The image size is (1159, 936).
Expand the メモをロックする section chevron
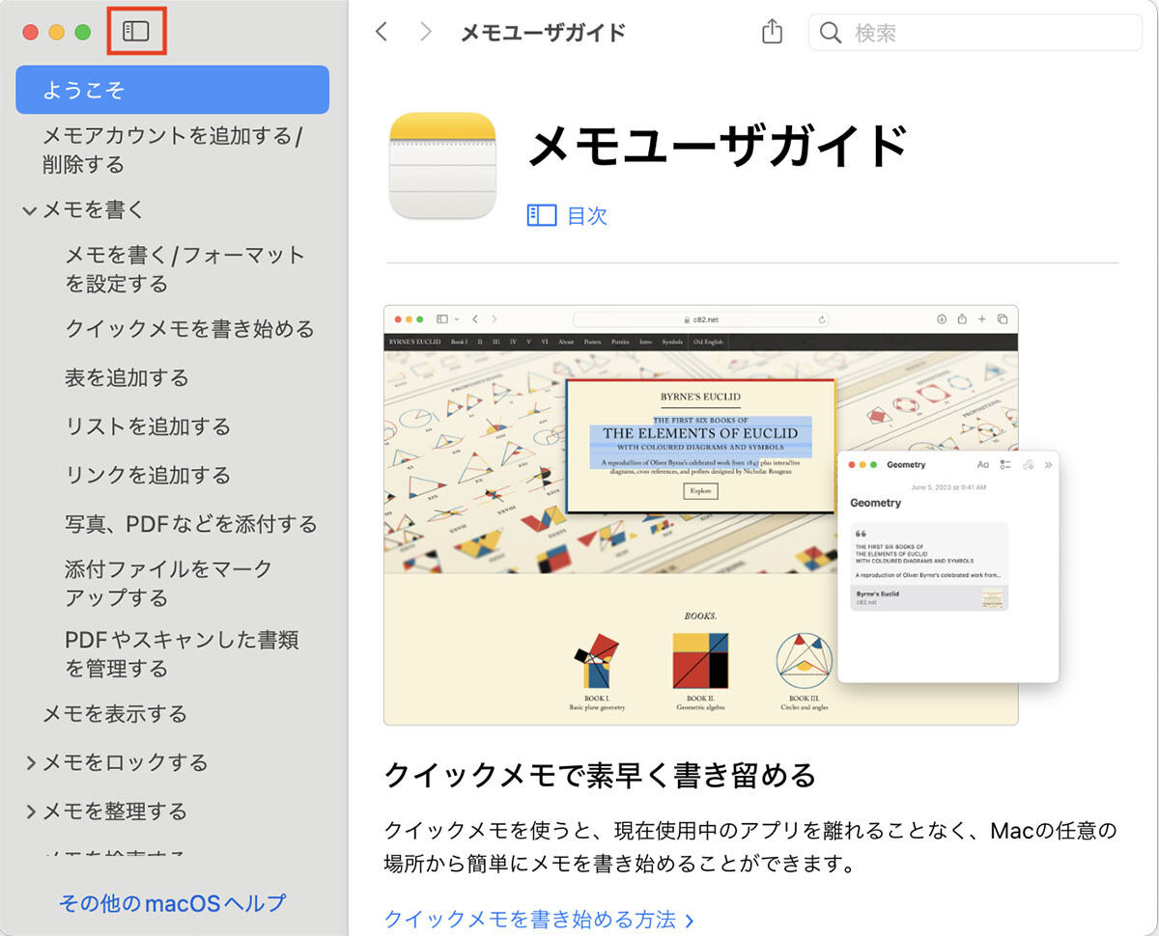[31, 763]
